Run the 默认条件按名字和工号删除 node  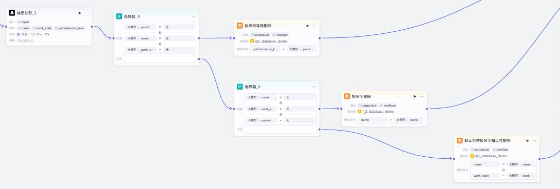528,140
